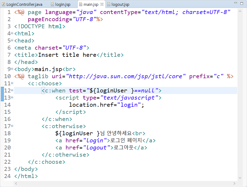This screenshot has height=187, width=247.
Task: Collapse the html tag fold on line 4
Action: [12, 33]
